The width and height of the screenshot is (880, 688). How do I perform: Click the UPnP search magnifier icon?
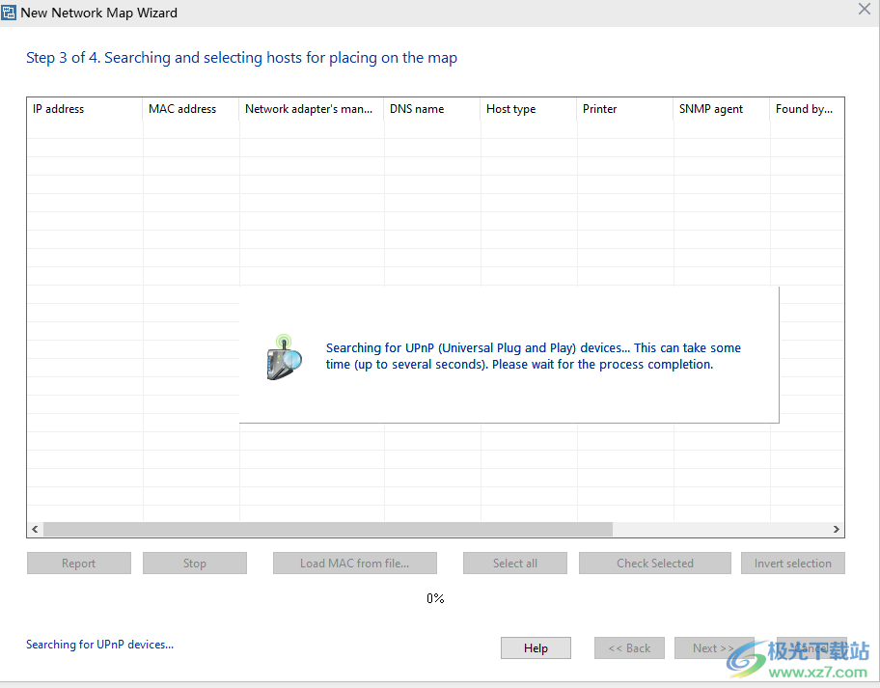click(284, 356)
